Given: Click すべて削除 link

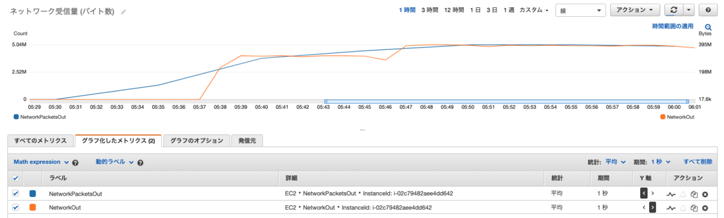Looking at the screenshot, I should 697,162.
